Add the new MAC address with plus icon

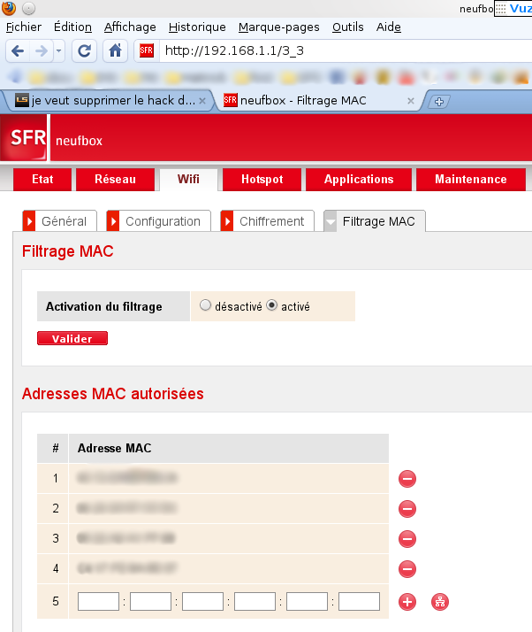407,602
